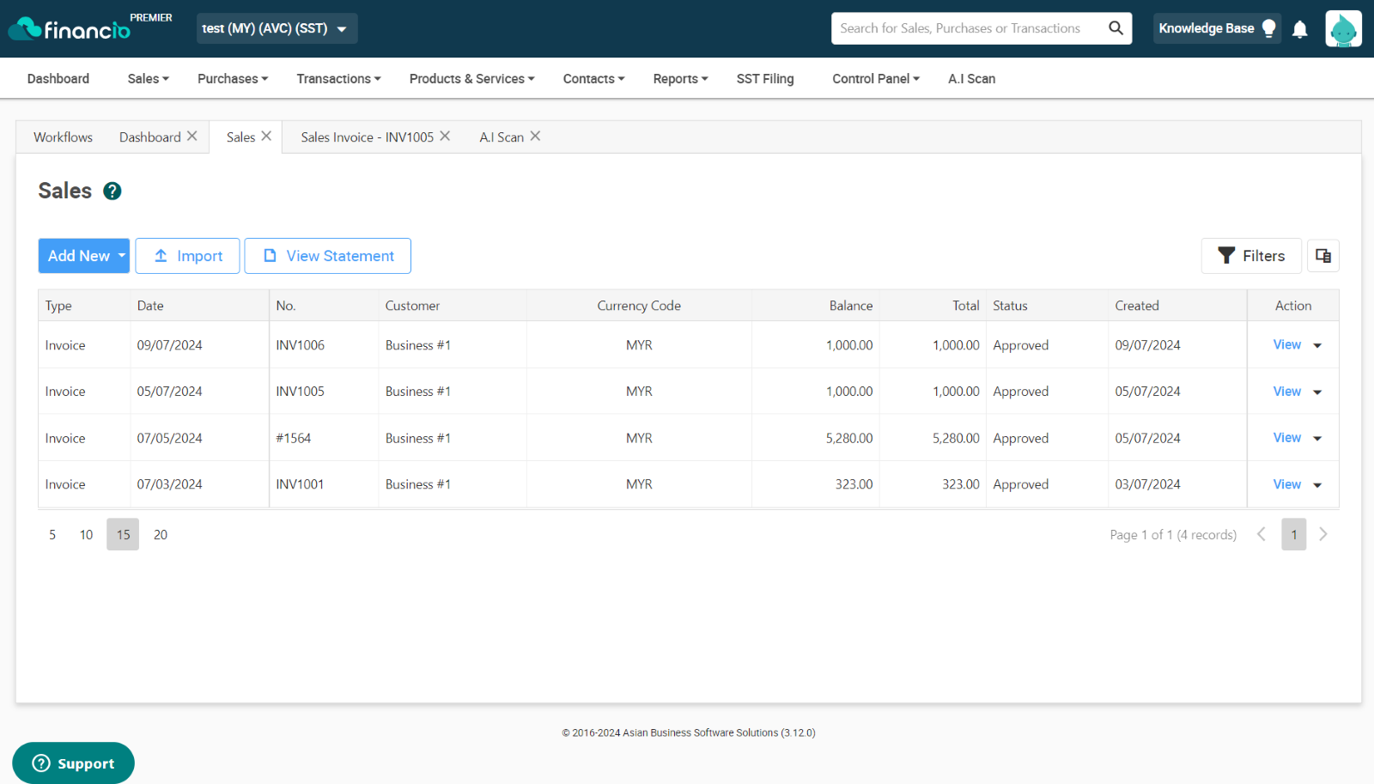Show 20 records per page
Image resolution: width=1374 pixels, height=784 pixels.
(161, 534)
